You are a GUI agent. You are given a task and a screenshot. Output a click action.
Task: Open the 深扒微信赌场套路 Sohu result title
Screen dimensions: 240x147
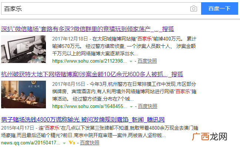[87, 29]
